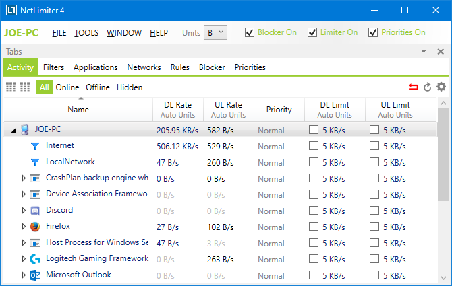The height and width of the screenshot is (286, 452).
Task: Refresh the activity list
Action: point(427,87)
